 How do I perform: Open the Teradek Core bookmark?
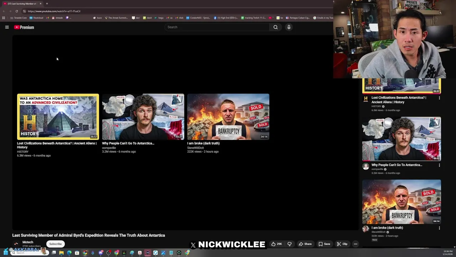point(19,18)
